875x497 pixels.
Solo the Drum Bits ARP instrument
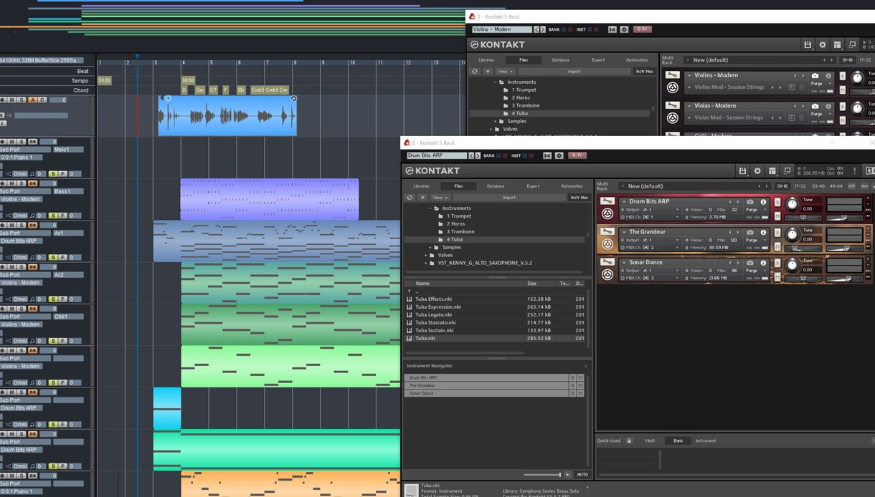777,202
